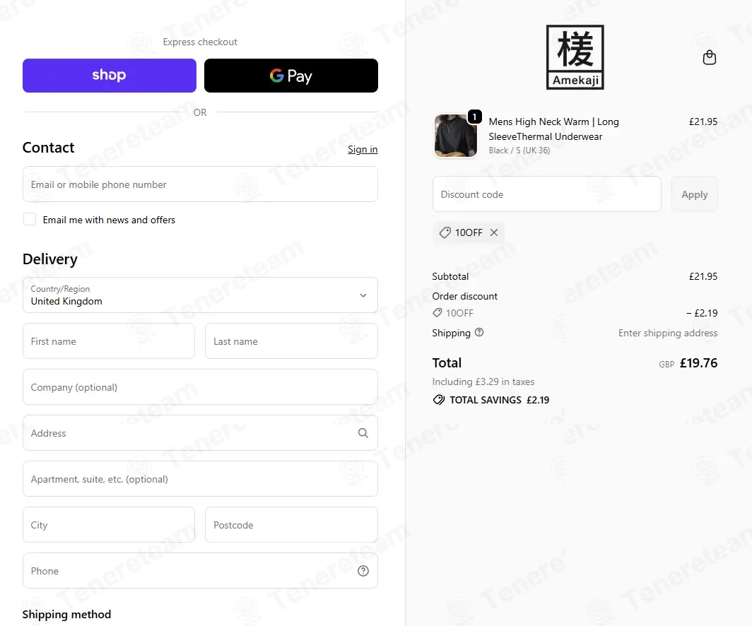Click the Express checkout label
This screenshot has width=752, height=626.
pos(200,42)
